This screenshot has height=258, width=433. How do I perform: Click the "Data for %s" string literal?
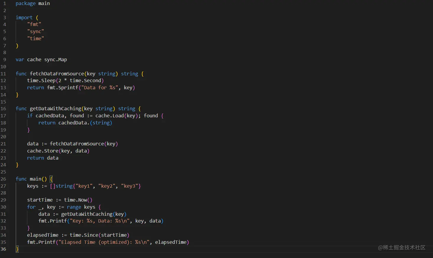point(100,88)
